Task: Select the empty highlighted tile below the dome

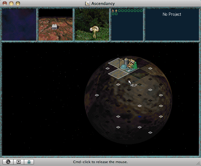Action: click(x=118, y=74)
